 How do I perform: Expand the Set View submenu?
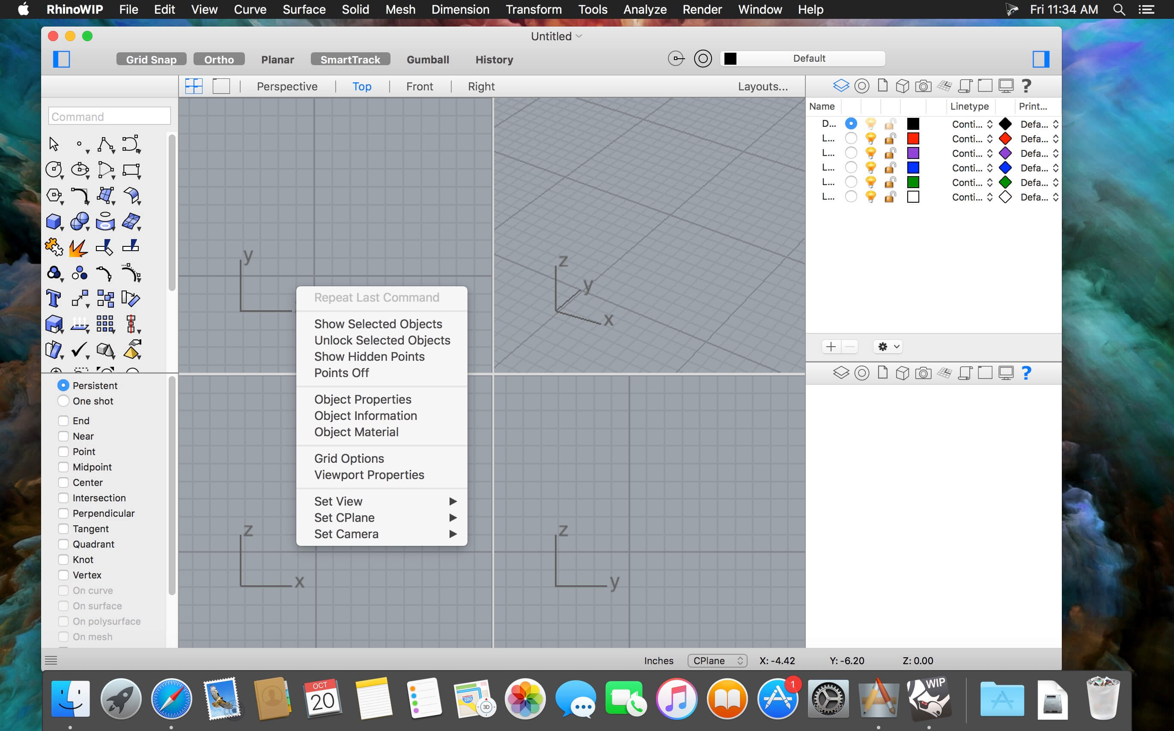click(384, 500)
